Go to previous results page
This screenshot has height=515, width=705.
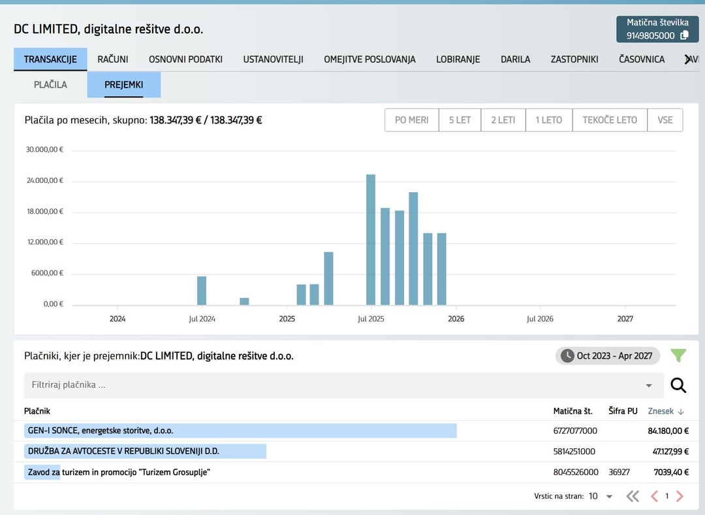click(654, 496)
